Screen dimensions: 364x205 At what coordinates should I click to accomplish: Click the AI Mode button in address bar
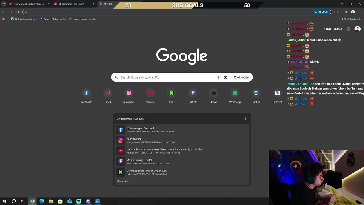click(x=321, y=12)
